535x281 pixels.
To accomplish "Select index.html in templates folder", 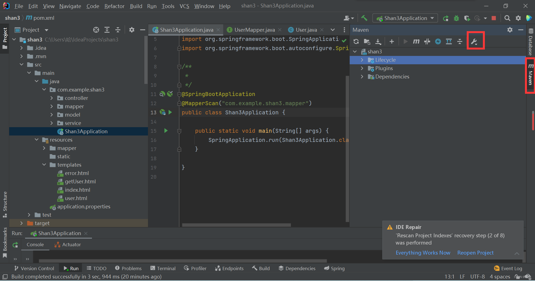I will (x=74, y=190).
